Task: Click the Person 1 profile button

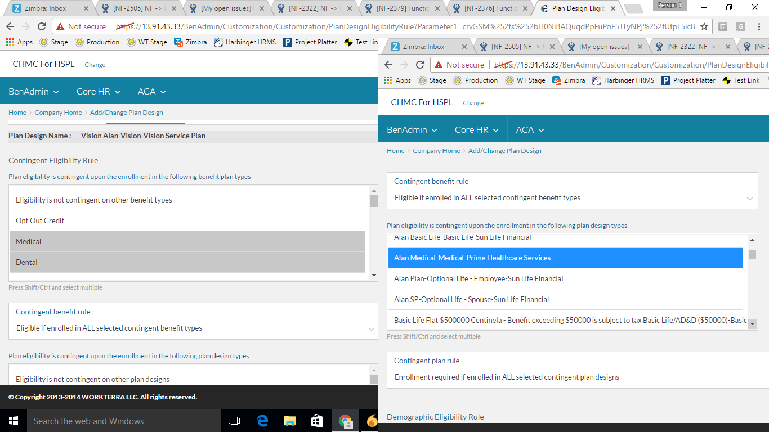Action: 670,6
